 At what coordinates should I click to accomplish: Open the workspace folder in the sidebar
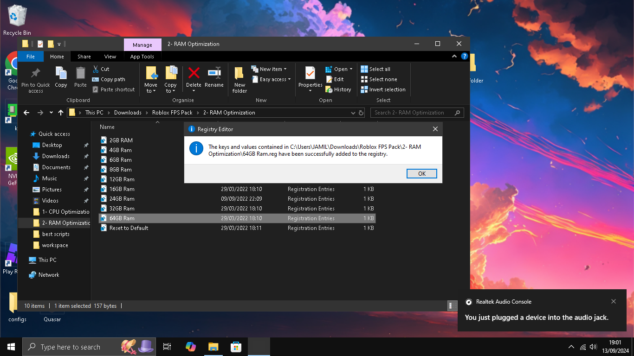tap(55, 245)
